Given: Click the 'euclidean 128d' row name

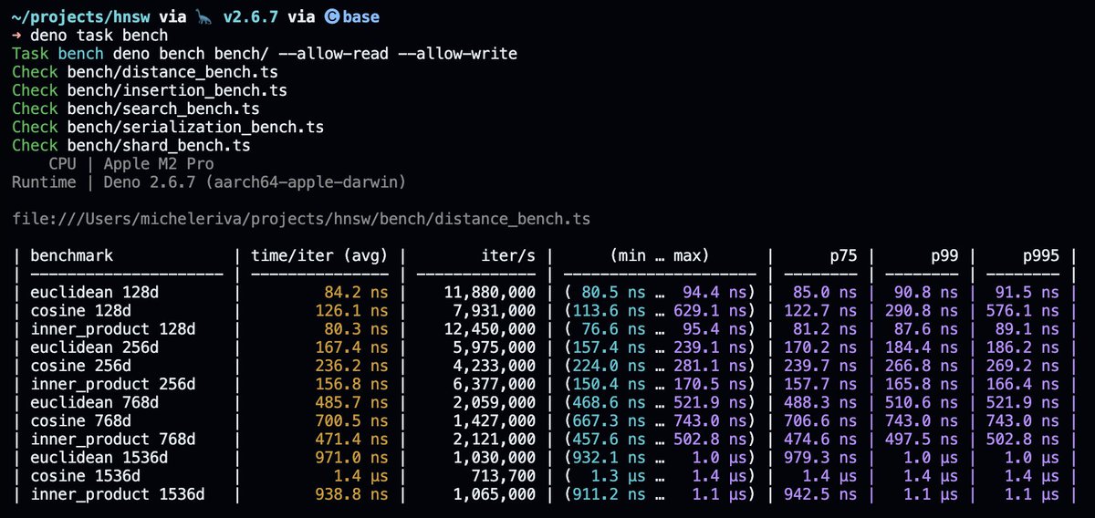Looking at the screenshot, I should point(95,293).
